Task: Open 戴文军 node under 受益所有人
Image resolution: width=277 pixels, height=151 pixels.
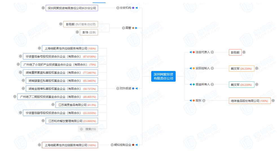Action: click(241, 85)
